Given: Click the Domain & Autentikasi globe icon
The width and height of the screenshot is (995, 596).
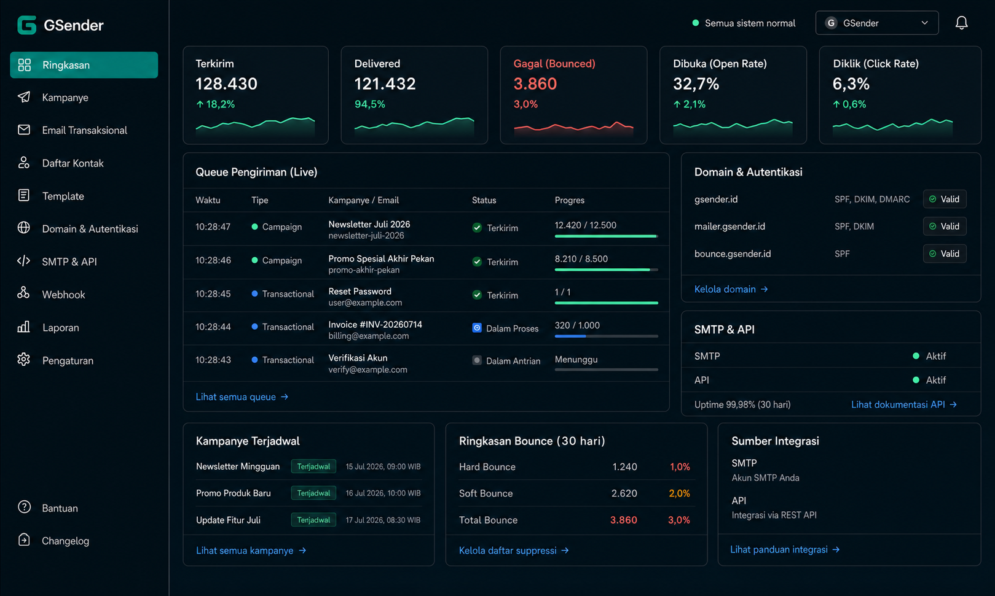Looking at the screenshot, I should (x=24, y=228).
